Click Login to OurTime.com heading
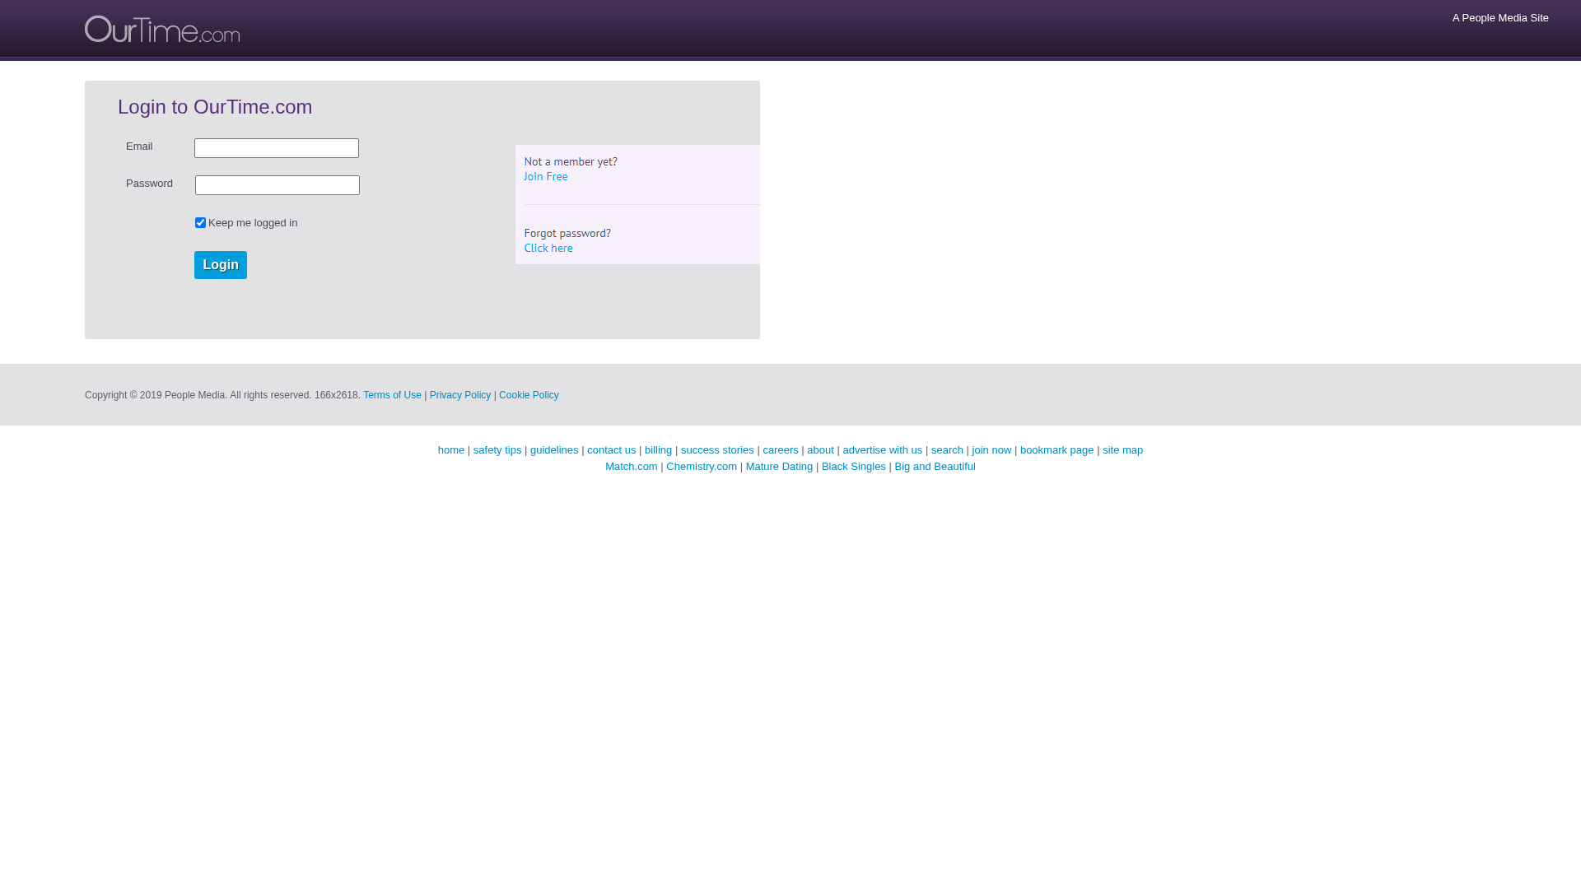The image size is (1581, 889). 215,107
